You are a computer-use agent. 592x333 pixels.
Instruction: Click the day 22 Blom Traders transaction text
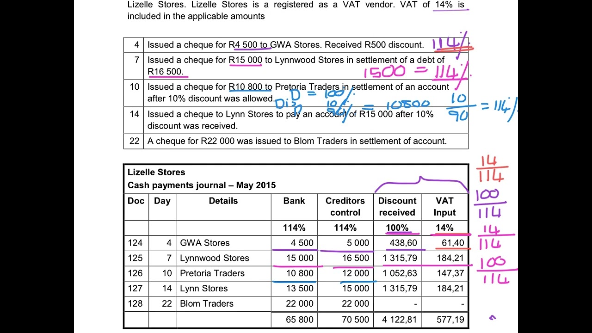(297, 141)
